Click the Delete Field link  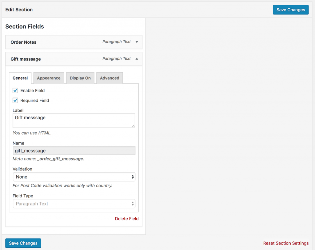(x=127, y=219)
